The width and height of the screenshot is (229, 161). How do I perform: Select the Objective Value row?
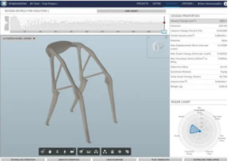(x=199, y=67)
